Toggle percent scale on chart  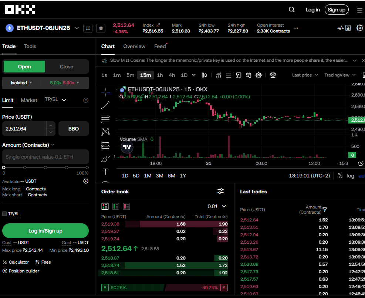tap(340, 176)
